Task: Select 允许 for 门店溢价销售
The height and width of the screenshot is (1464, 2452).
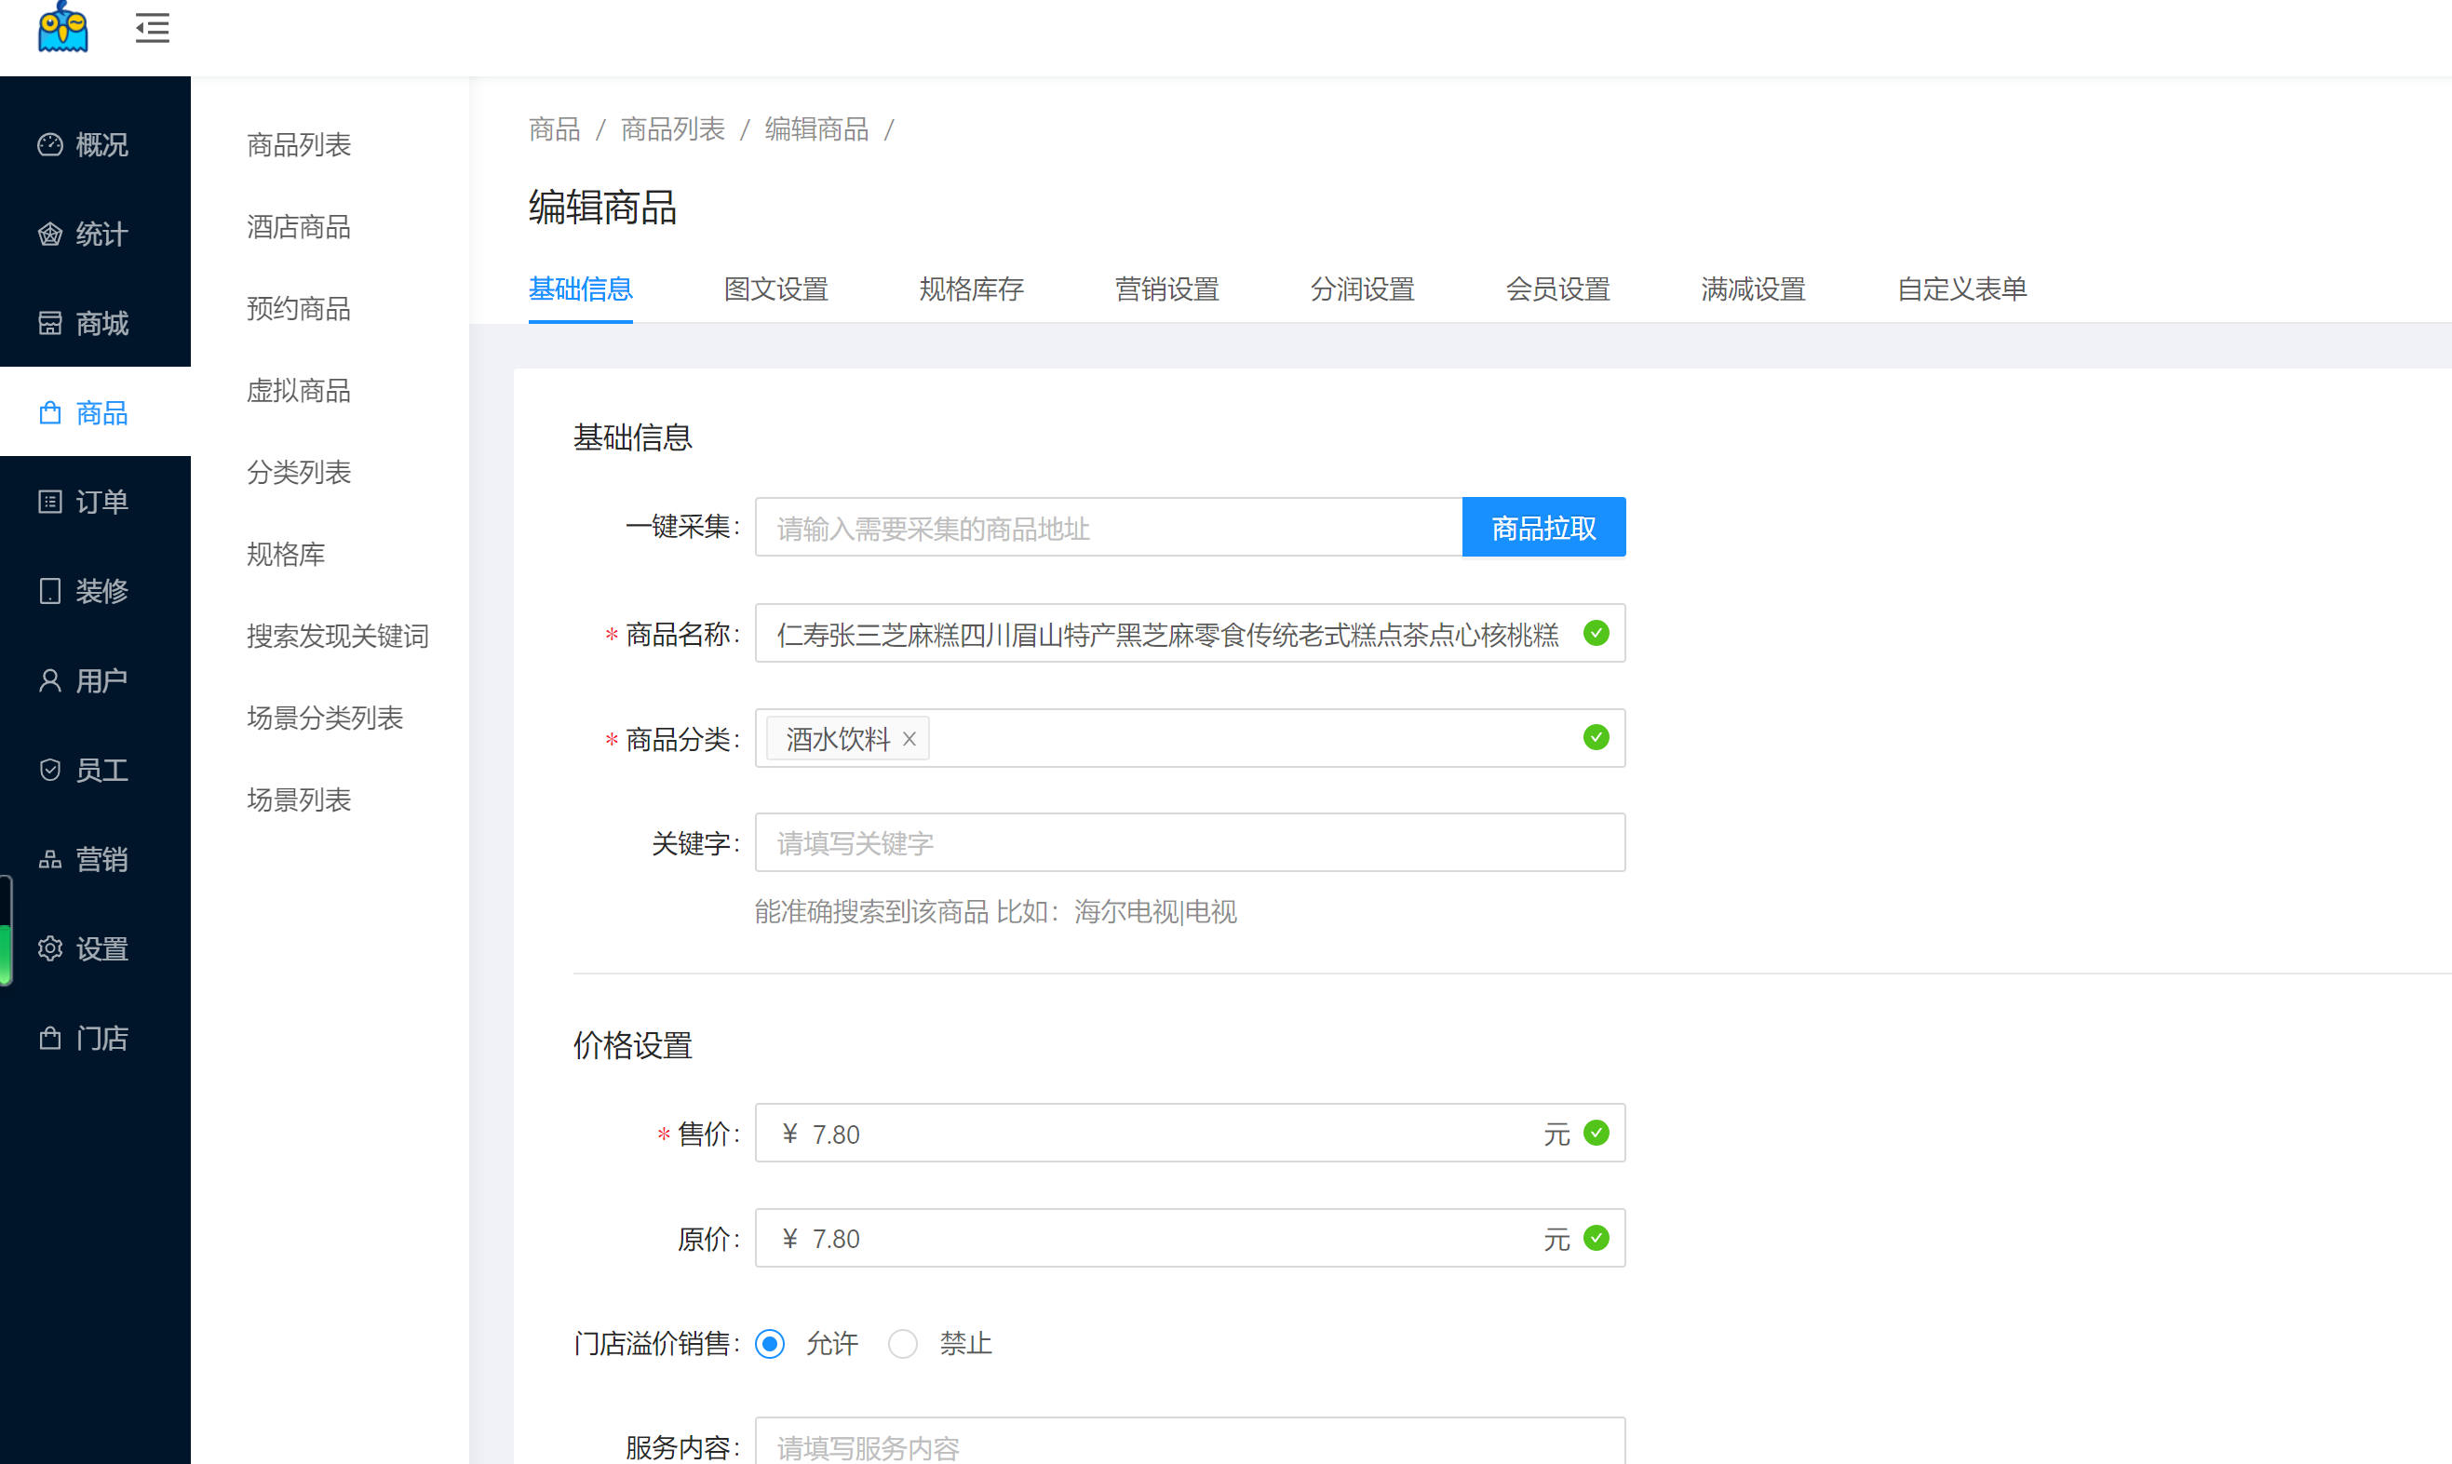Action: [x=770, y=1344]
